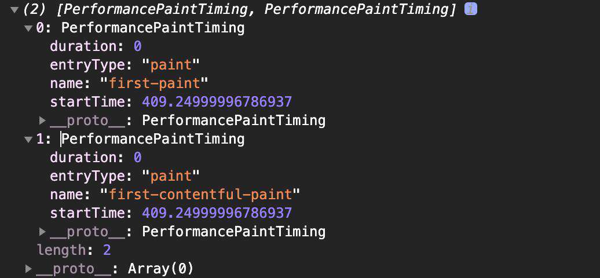Screen dimensions: 600x278
Task: Select the "first-paint" name value
Action: [x=155, y=83]
